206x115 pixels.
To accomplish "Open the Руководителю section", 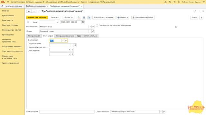I will pyautogui.click(x=8, y=16).
